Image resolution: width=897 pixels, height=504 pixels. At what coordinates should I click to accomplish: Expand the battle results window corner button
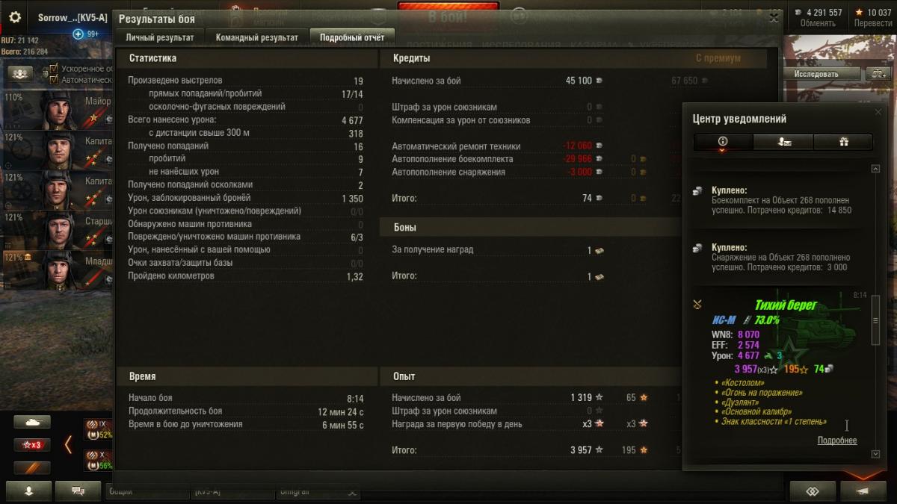click(774, 17)
